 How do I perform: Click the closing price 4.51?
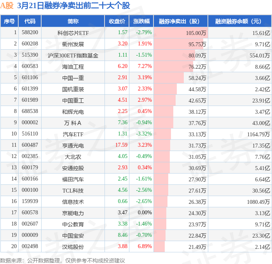click(123, 100)
